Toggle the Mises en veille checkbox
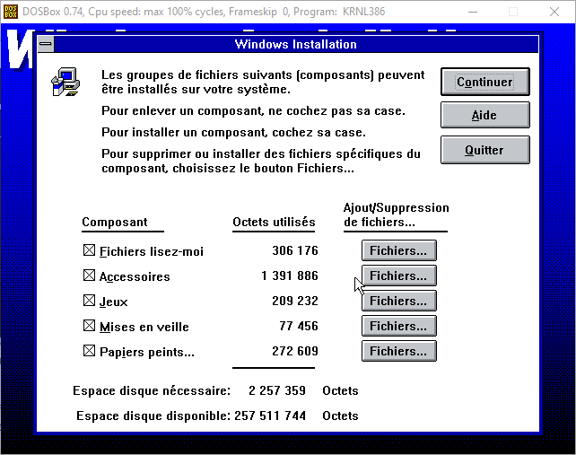 coord(89,326)
